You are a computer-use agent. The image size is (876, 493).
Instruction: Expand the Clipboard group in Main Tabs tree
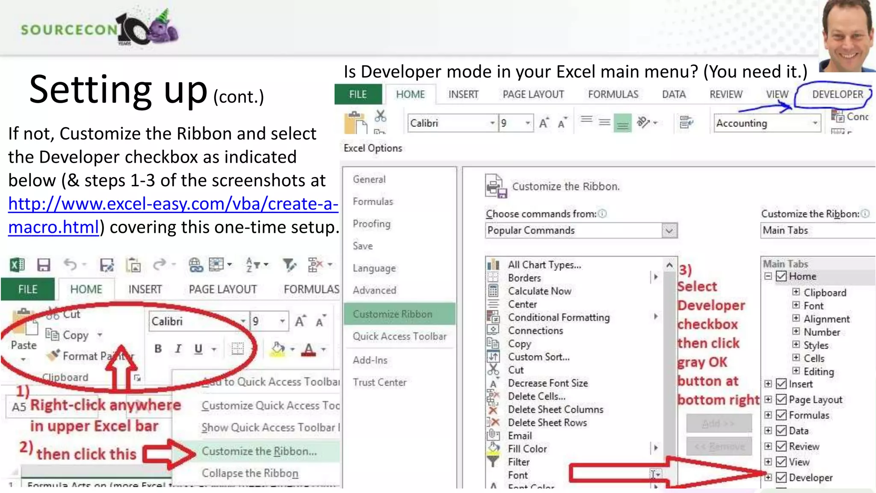[x=796, y=292]
